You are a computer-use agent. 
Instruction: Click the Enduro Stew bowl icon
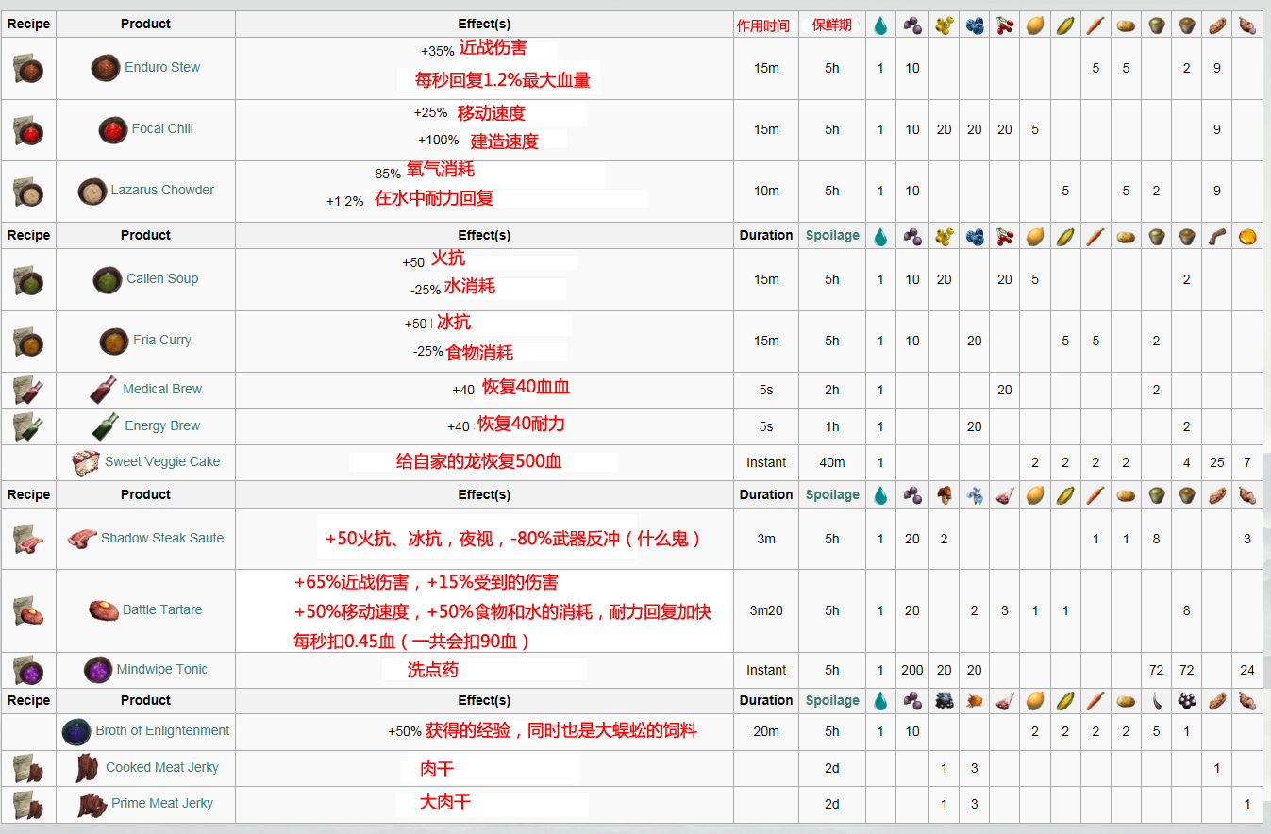pos(105,68)
